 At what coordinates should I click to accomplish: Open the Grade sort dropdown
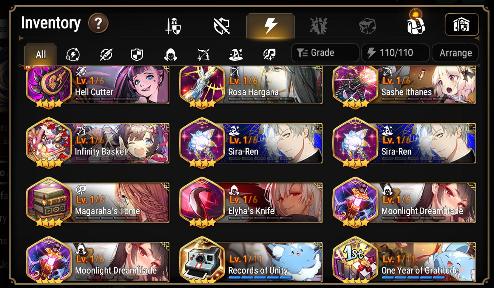325,53
